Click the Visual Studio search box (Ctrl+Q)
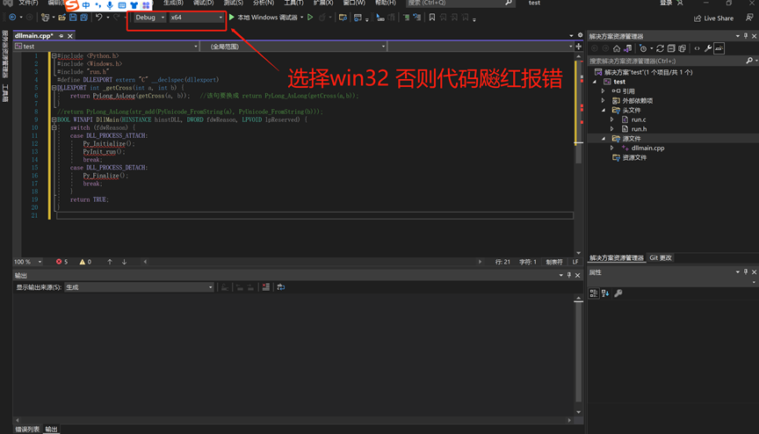This screenshot has height=434, width=759. click(459, 3)
